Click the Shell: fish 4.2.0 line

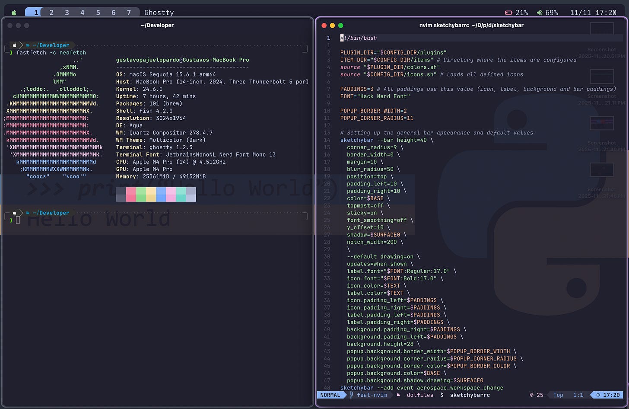coord(144,111)
